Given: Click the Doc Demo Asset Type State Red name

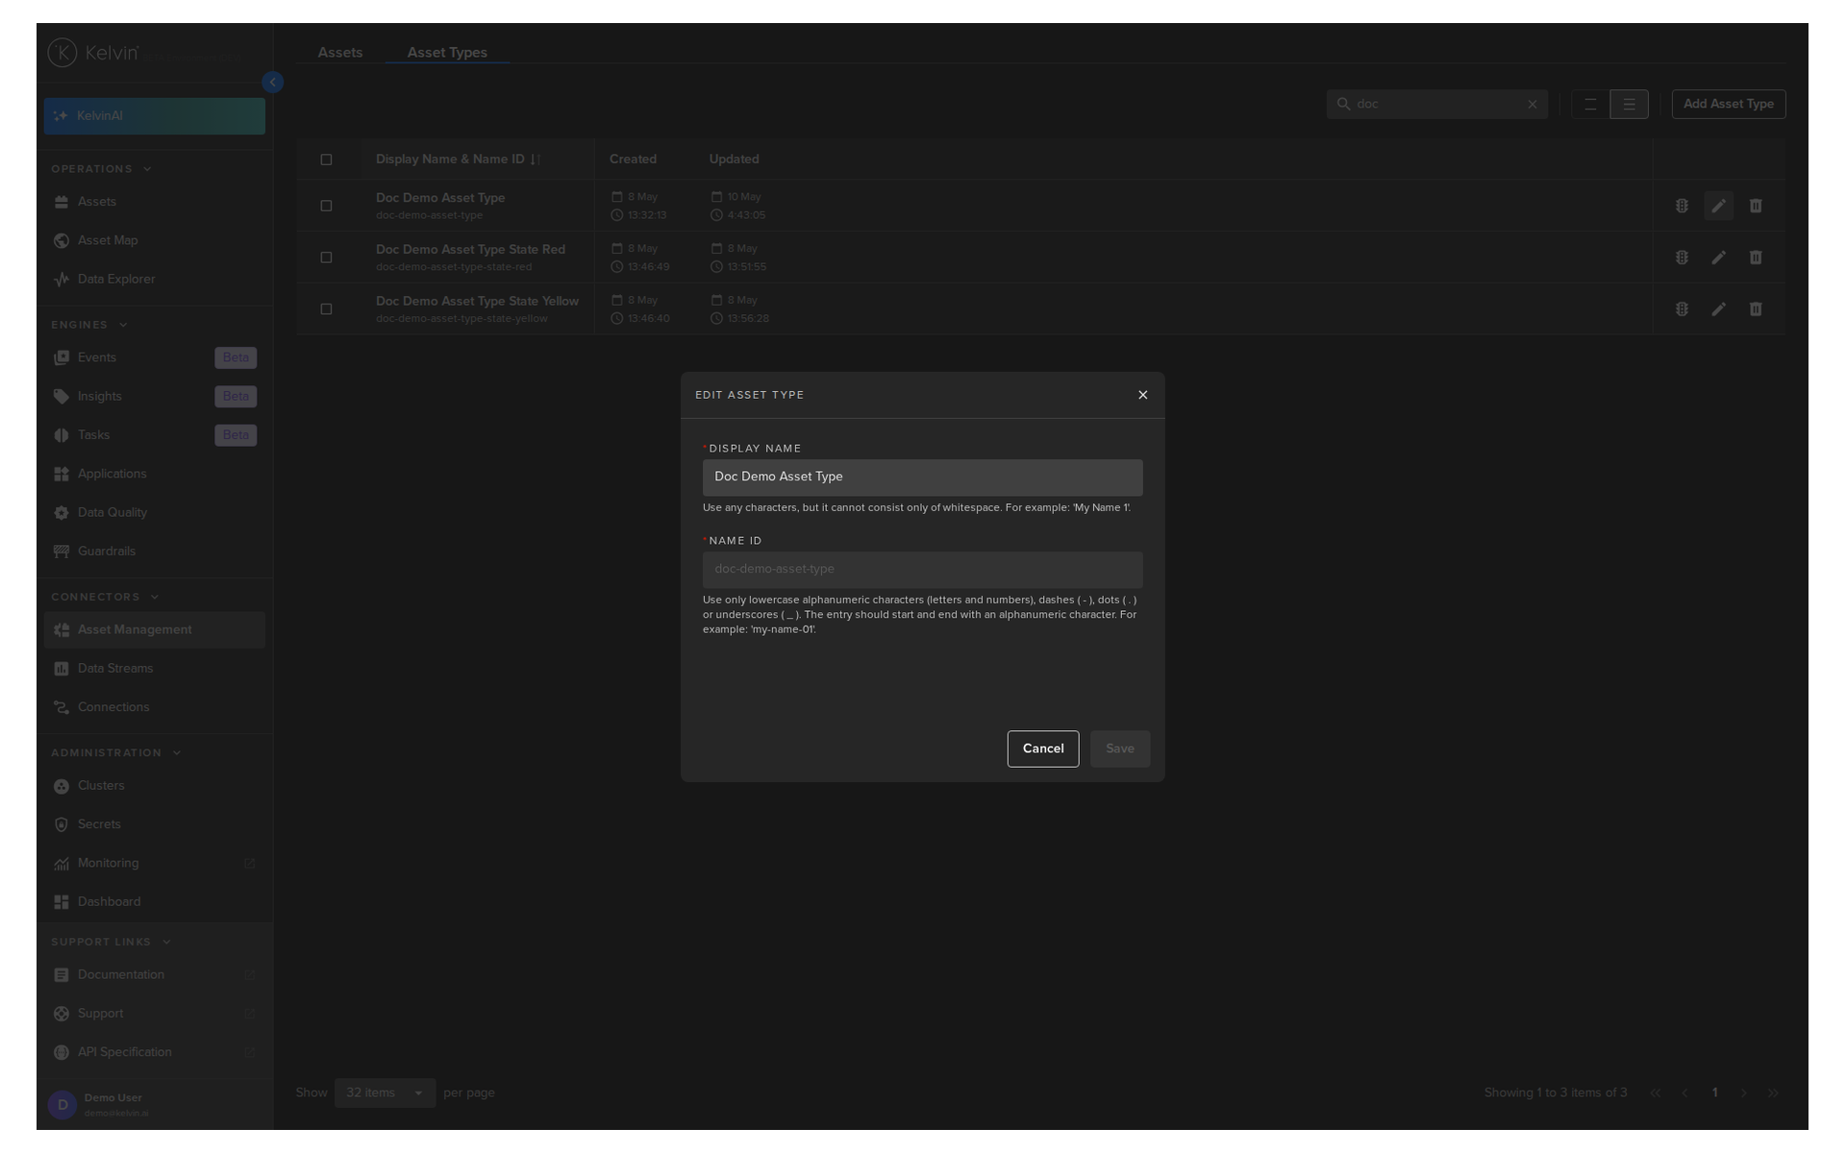Looking at the screenshot, I should pos(470,250).
